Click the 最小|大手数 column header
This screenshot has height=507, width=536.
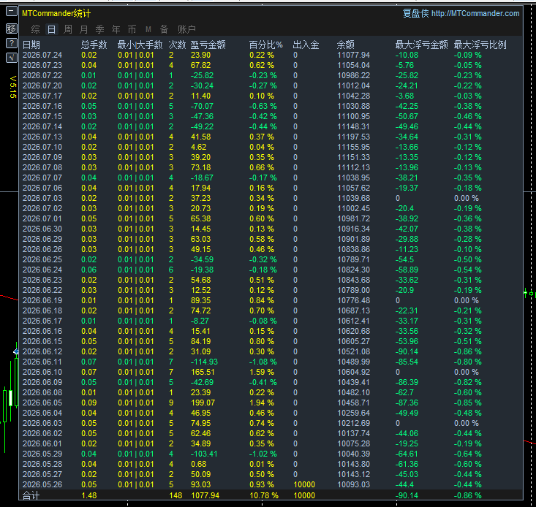(140, 45)
